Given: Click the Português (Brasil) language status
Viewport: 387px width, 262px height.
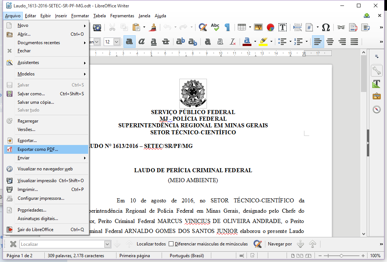Looking at the screenshot, I should [187, 256].
